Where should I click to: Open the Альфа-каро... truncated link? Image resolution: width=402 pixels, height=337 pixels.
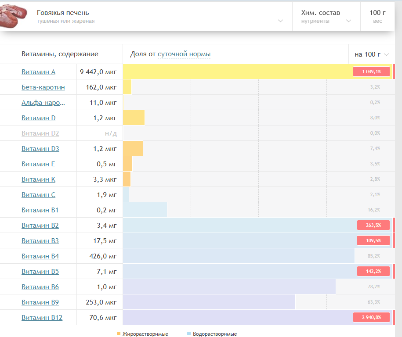point(43,103)
